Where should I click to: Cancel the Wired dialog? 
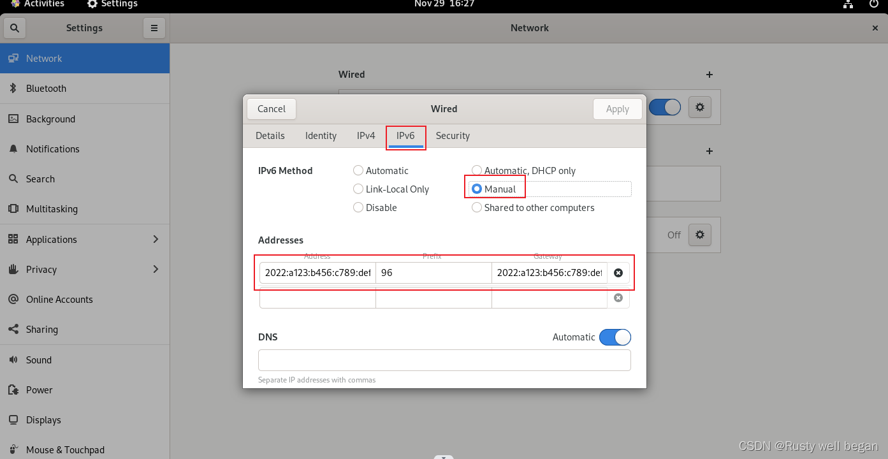(x=272, y=109)
